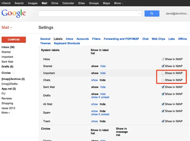The width and height of the screenshot is (190, 141).
Task: Open the FU label in sidebar
Action: point(3,93)
